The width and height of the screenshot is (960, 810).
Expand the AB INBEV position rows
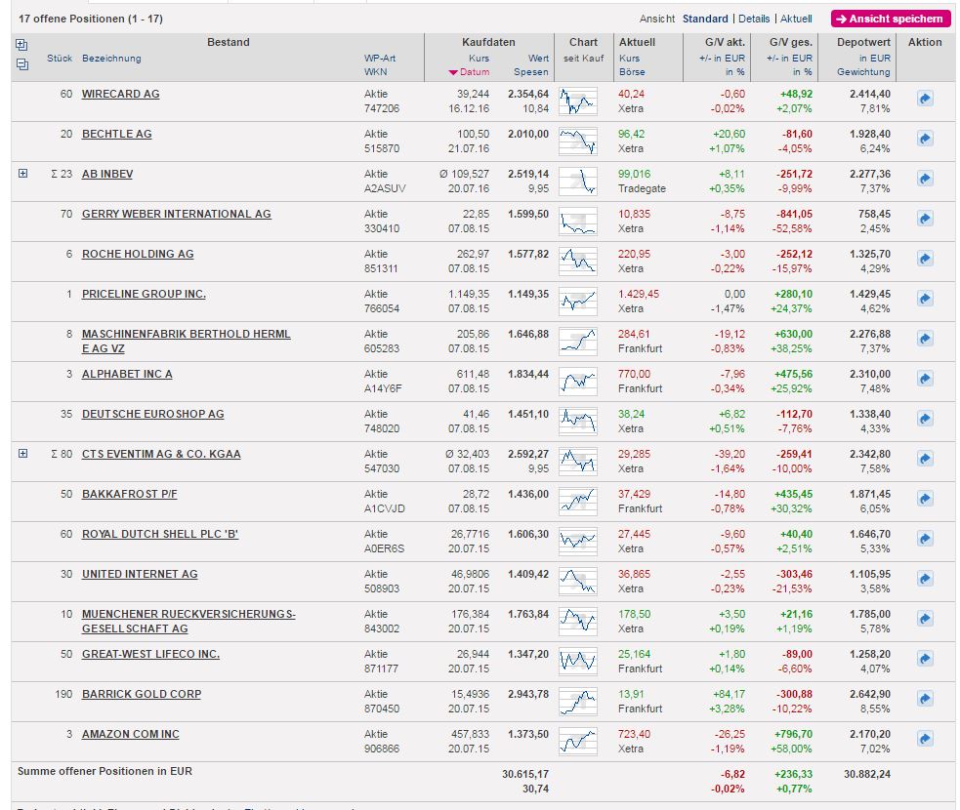click(x=23, y=174)
